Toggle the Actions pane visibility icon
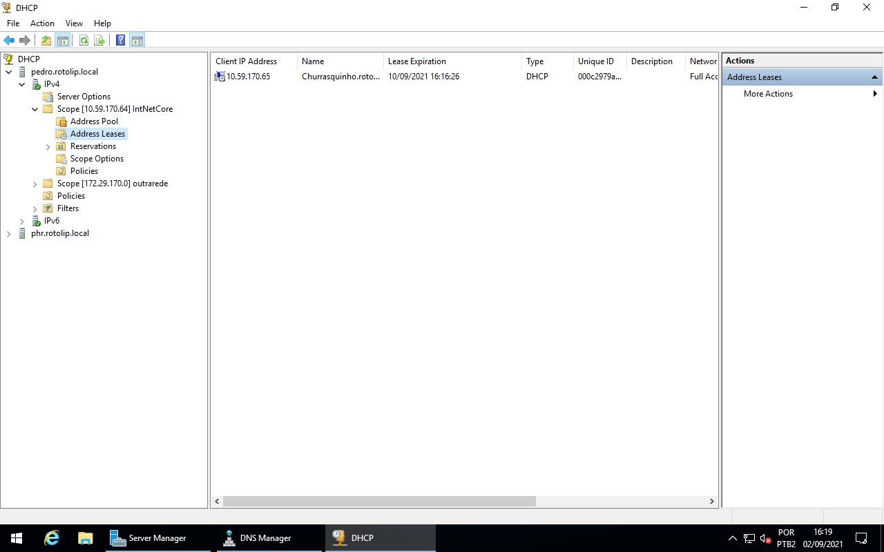Viewport: 884px width, 552px height. click(137, 40)
